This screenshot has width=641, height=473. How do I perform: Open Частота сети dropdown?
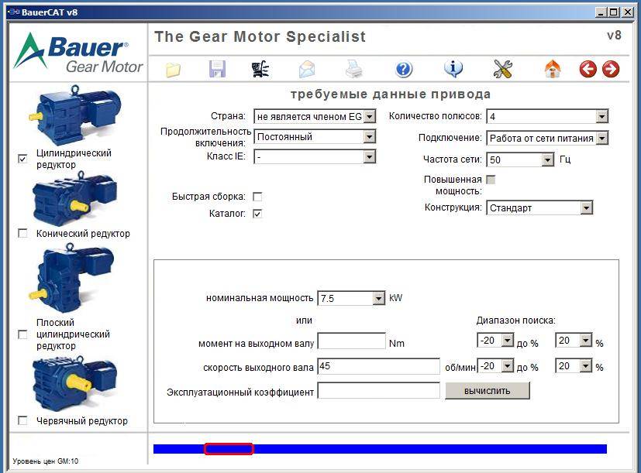[x=520, y=159]
